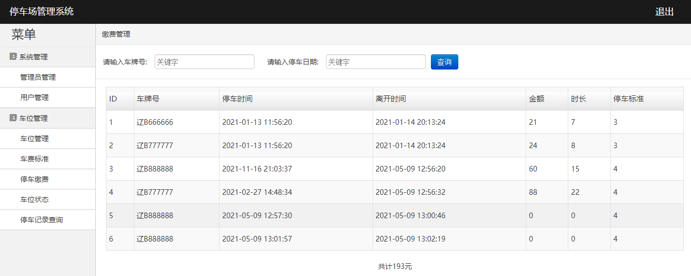The width and height of the screenshot is (691, 276).
Task: Click amount 24 in row 2
Action: pos(533,146)
